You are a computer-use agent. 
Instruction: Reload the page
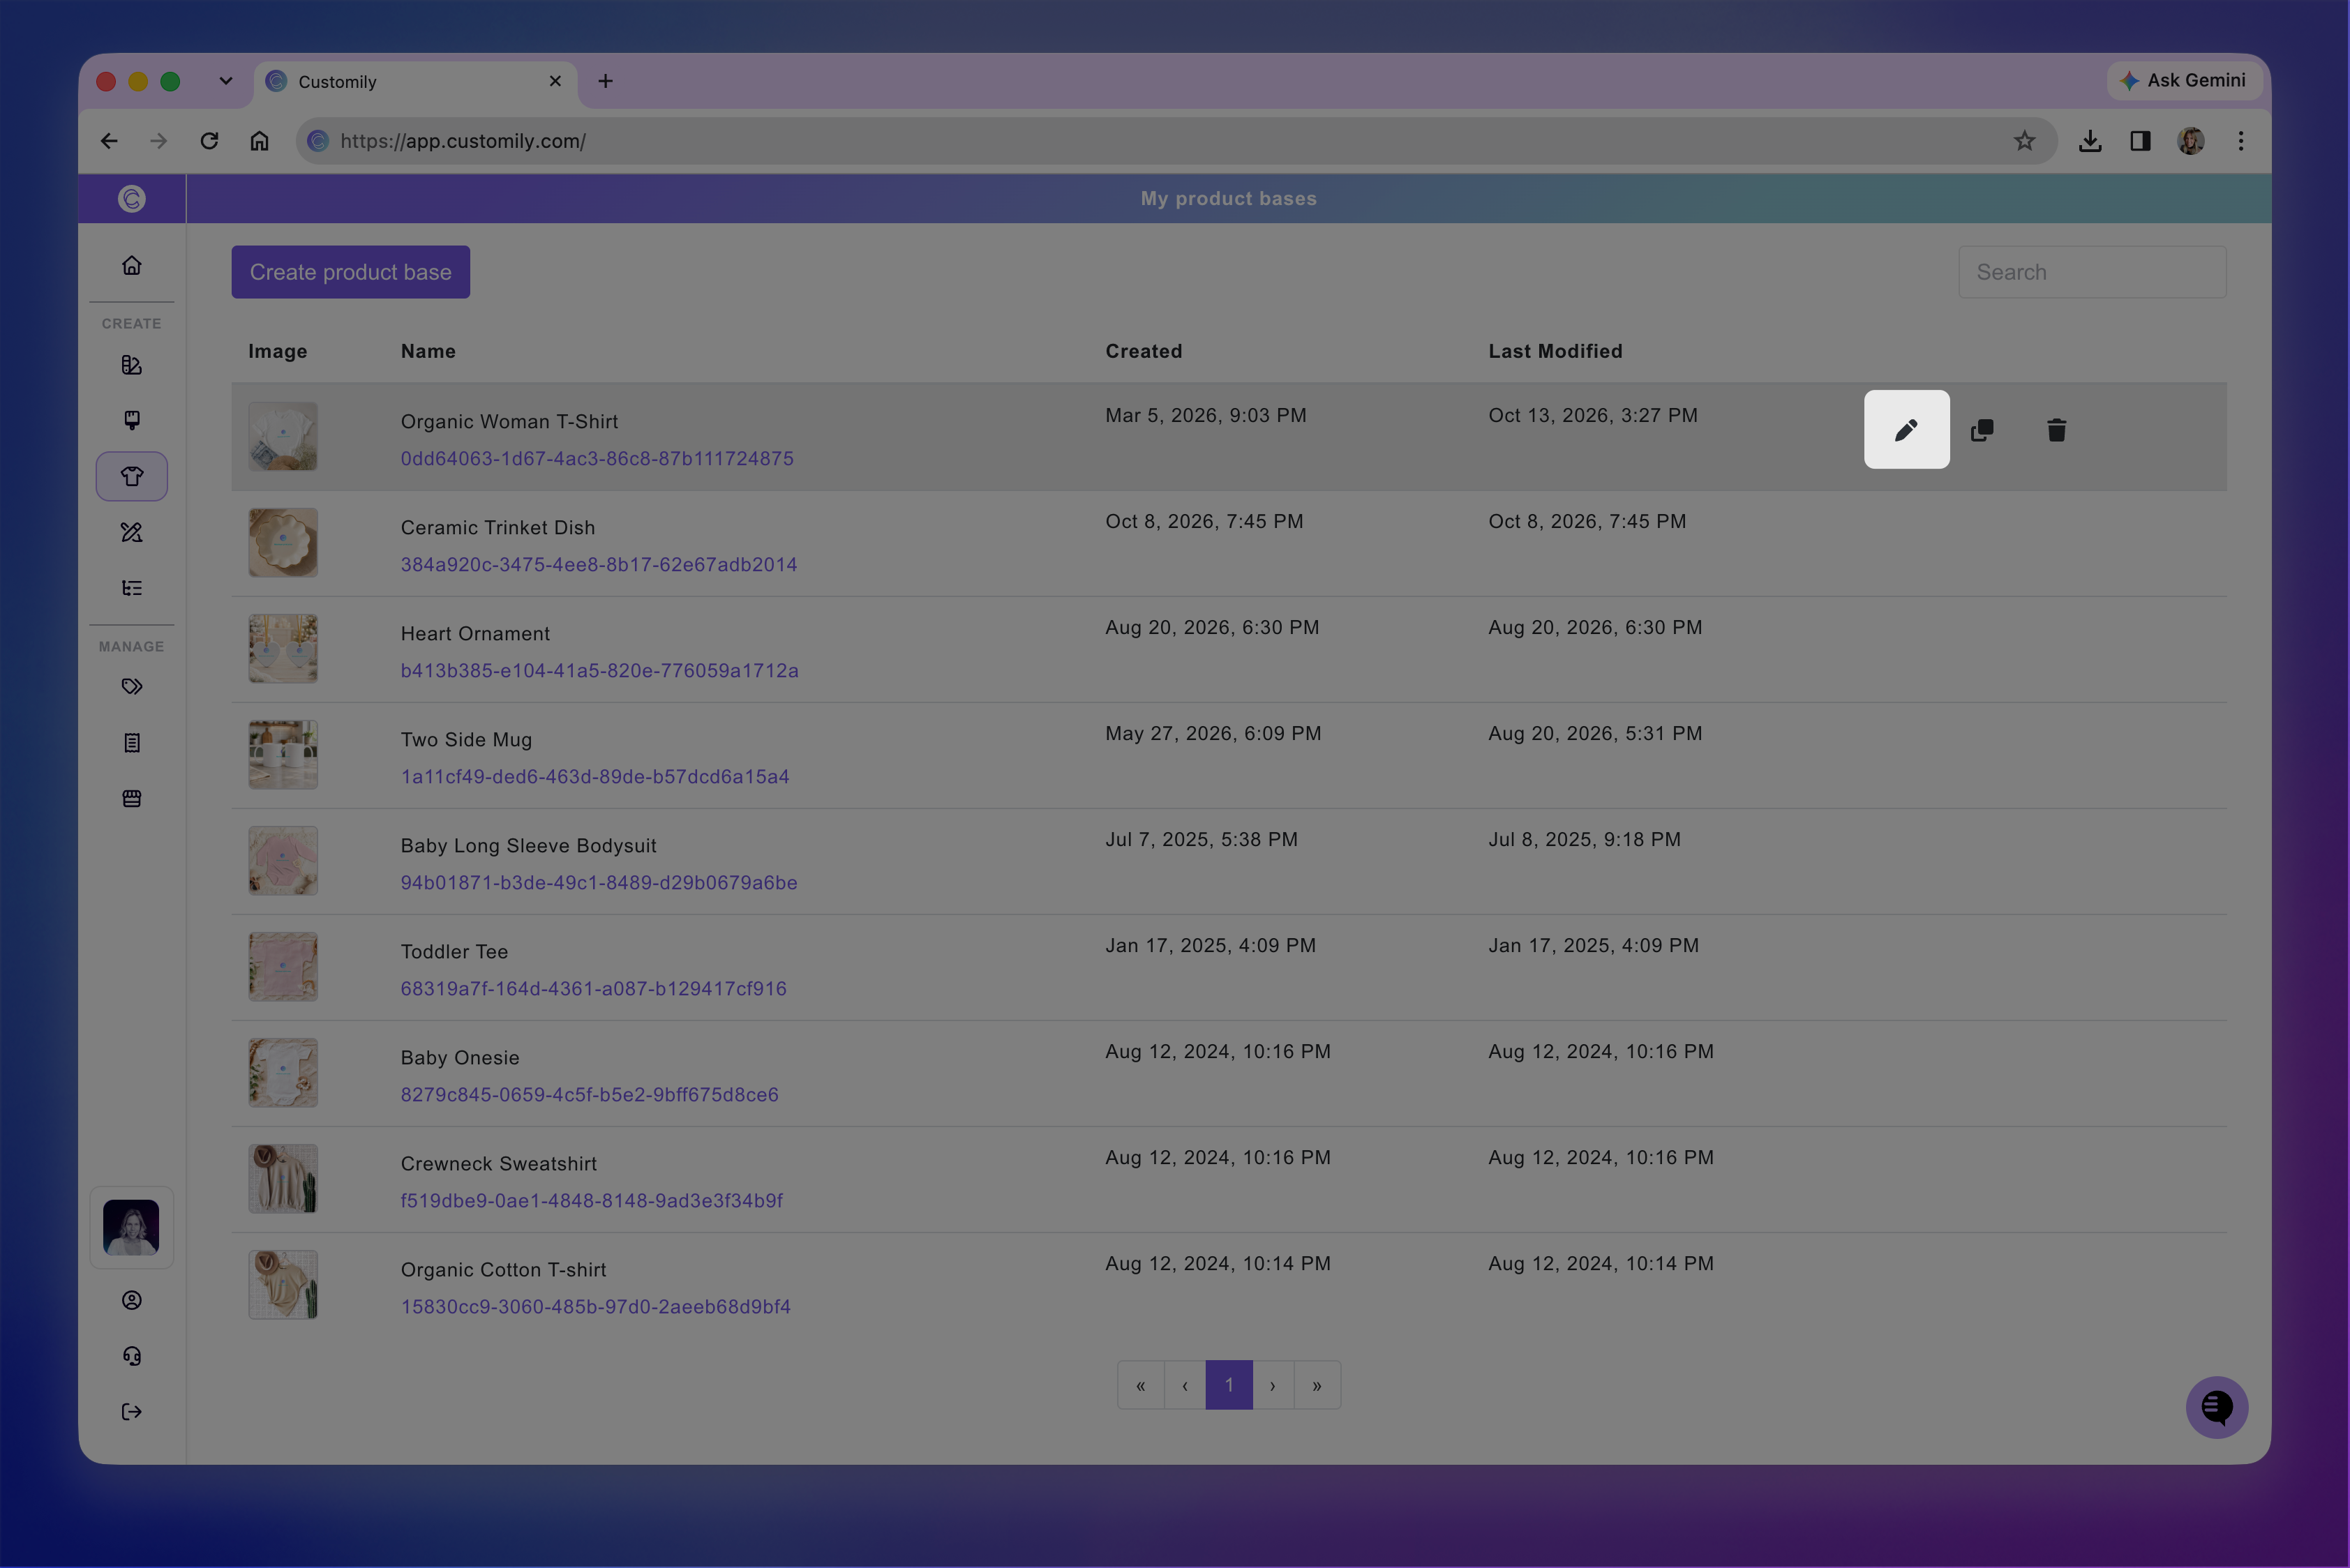pyautogui.click(x=209, y=141)
